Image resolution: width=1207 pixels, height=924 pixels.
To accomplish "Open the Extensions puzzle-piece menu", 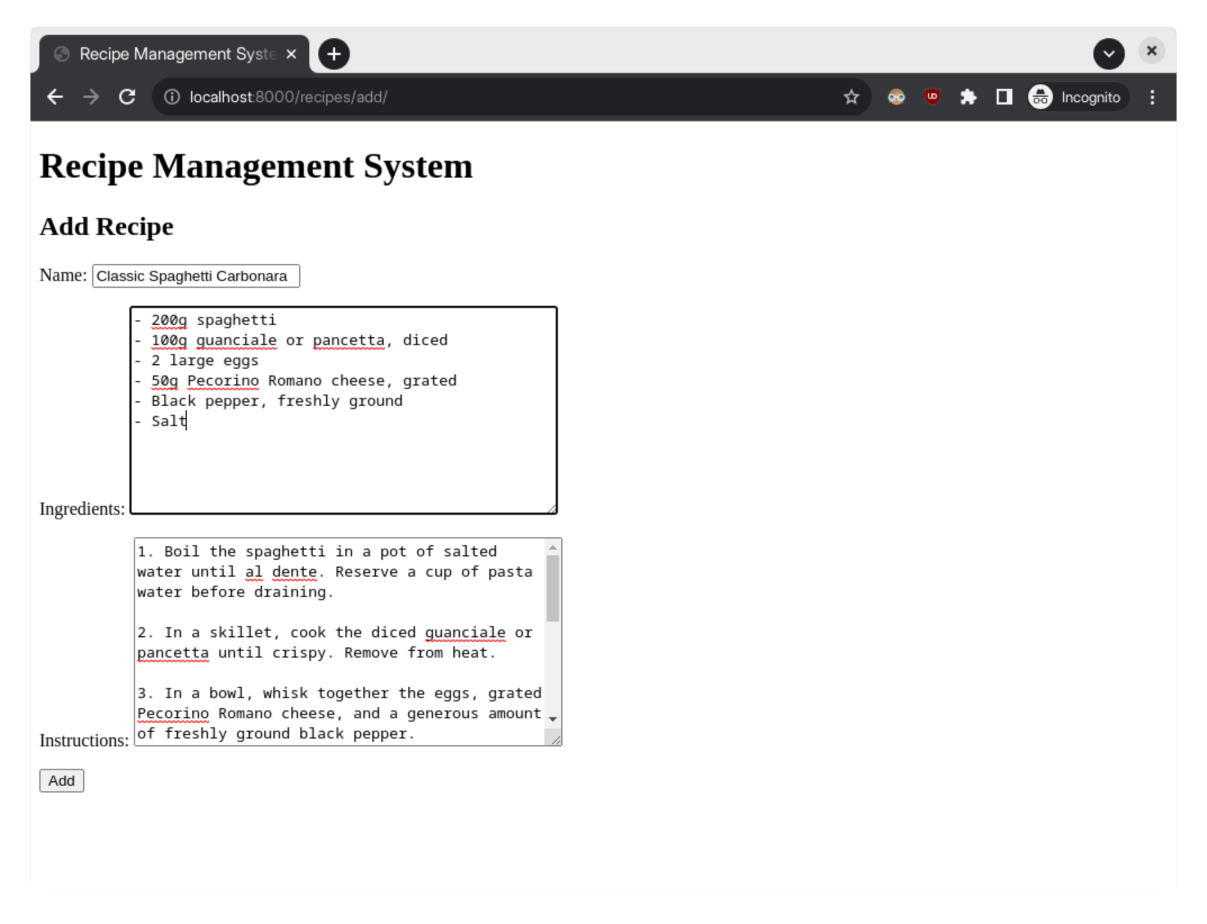I will 968,97.
